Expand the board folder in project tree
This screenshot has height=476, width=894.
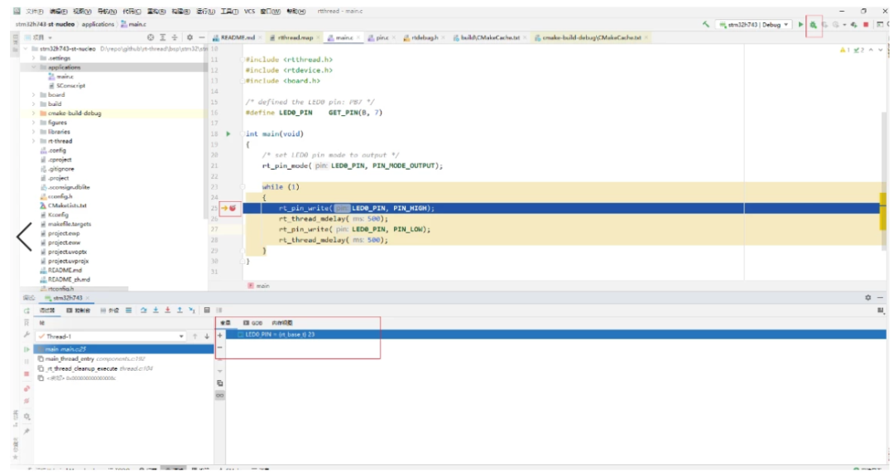pos(34,94)
